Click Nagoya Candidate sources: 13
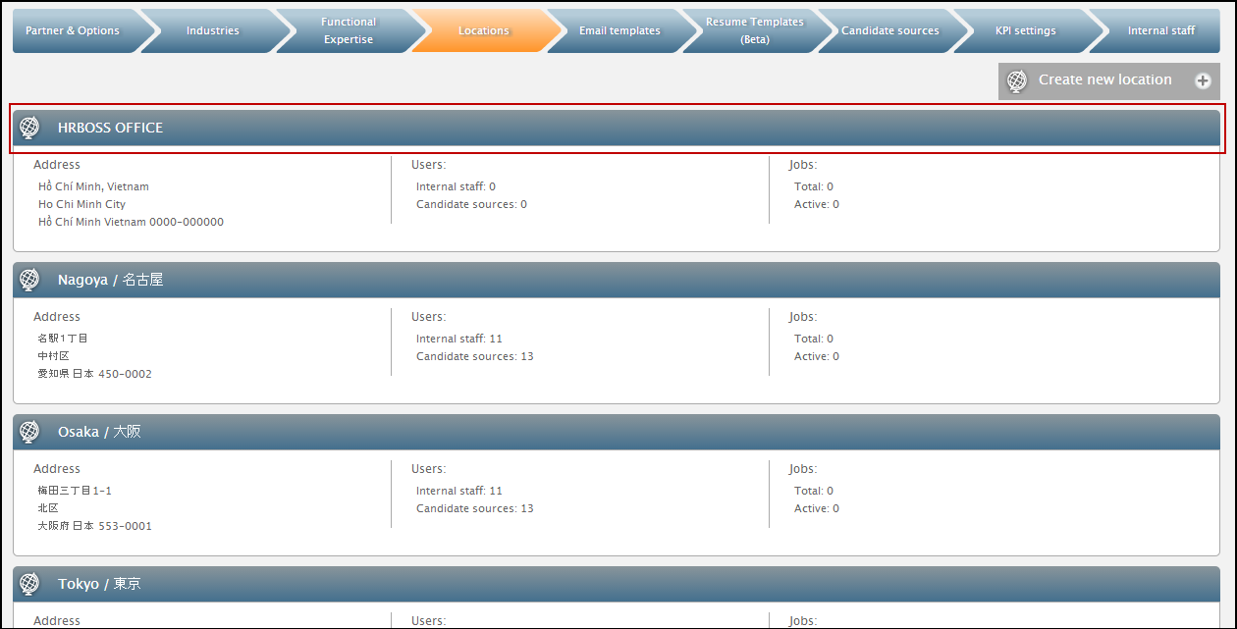This screenshot has height=629, width=1237. [475, 356]
